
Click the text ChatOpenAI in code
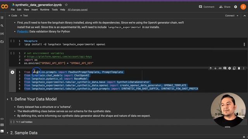pos(82,75)
